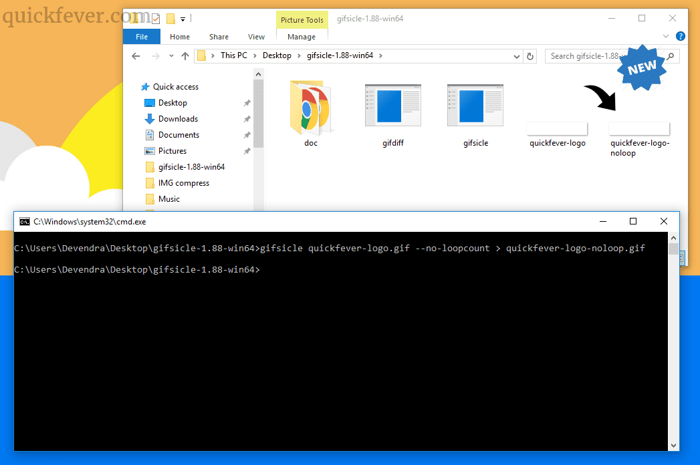Select Quick access in navigation pane
This screenshot has width=700, height=465.
[170, 87]
